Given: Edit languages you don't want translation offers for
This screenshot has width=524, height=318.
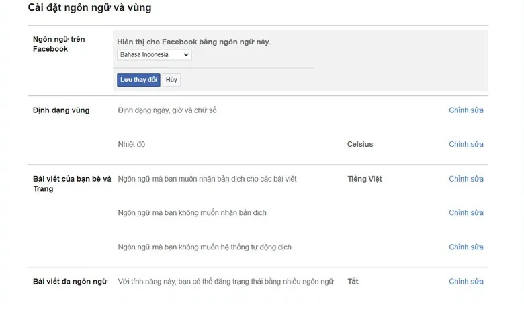Looking at the screenshot, I should pyautogui.click(x=466, y=212).
